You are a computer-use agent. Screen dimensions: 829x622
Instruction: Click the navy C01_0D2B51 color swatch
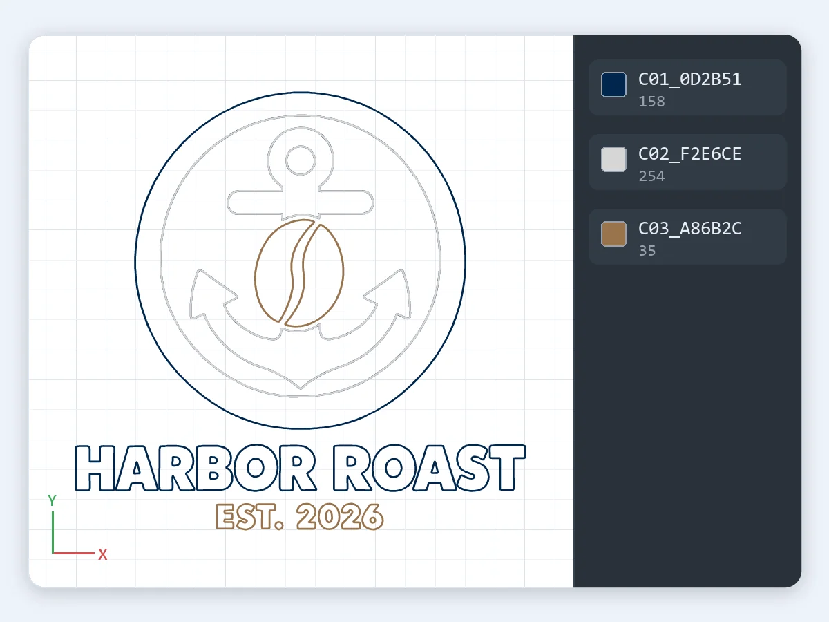click(x=614, y=84)
